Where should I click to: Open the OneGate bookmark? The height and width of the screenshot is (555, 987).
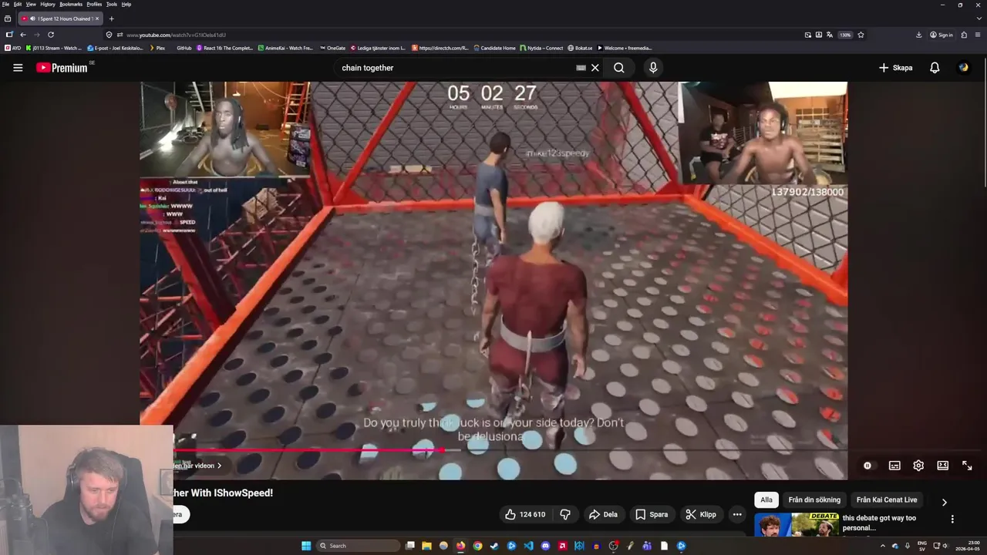click(x=332, y=48)
